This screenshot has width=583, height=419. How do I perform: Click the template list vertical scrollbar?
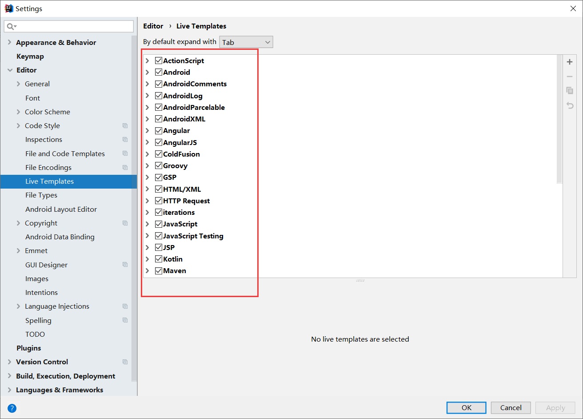pyautogui.click(x=559, y=119)
